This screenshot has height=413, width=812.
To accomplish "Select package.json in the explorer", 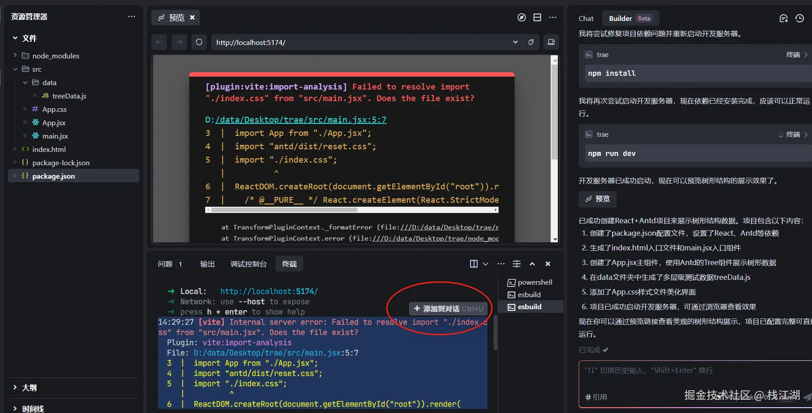I will (73, 176).
